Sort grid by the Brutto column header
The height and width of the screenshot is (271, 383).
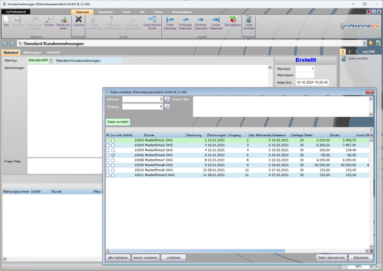pos(343,135)
